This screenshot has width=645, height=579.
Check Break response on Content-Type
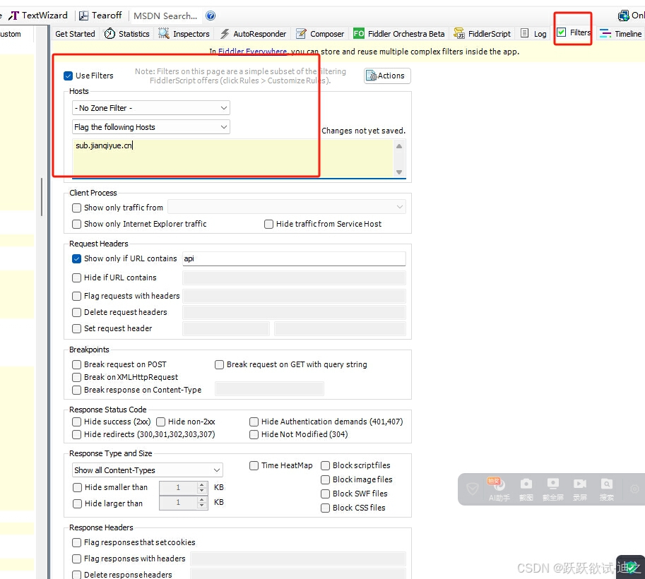76,390
